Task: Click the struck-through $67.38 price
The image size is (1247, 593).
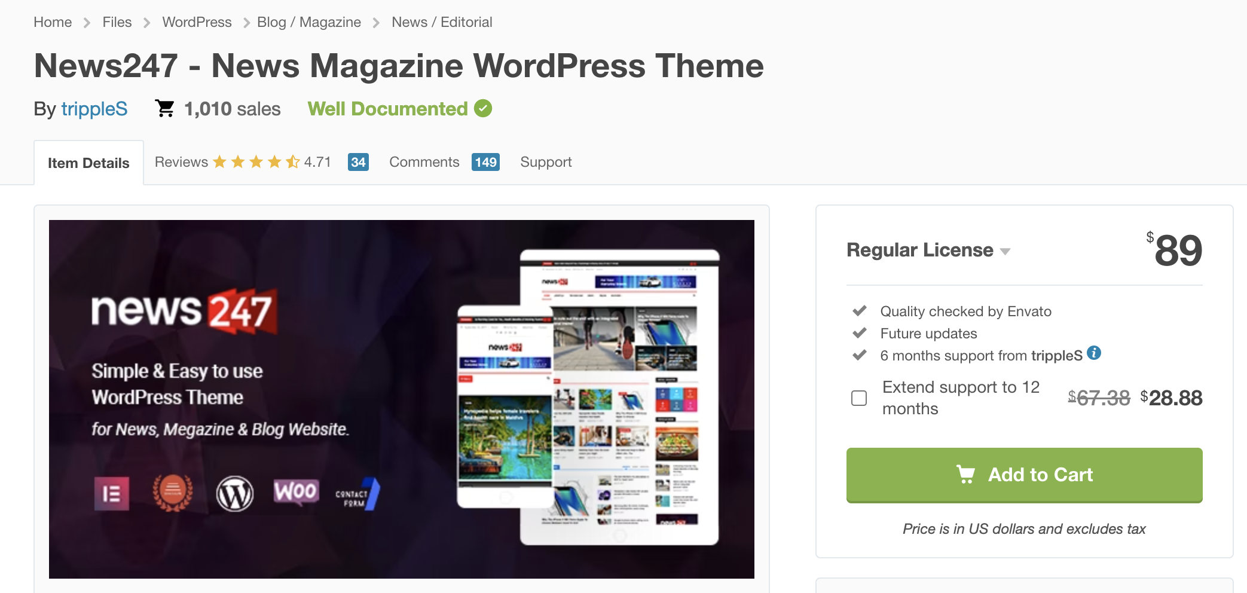Action: [x=1099, y=398]
